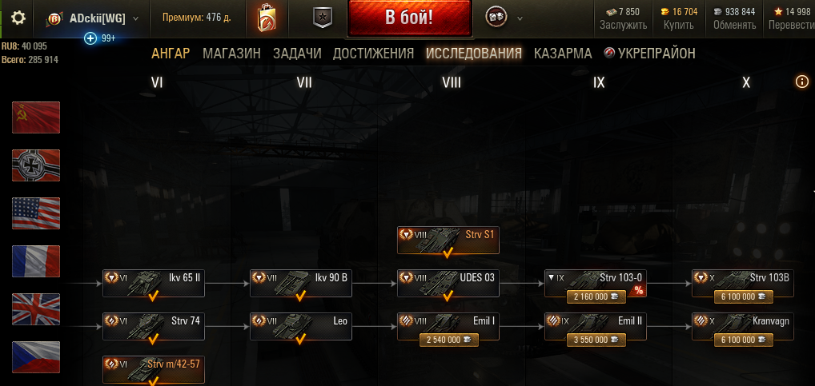The image size is (815, 386).
Task: Expand ADckii[WG] account dropdown
Action: click(135, 18)
